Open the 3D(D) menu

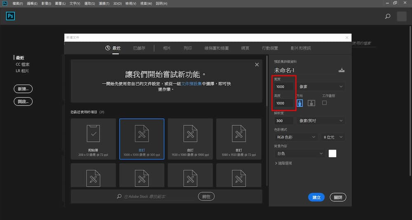(x=117, y=4)
